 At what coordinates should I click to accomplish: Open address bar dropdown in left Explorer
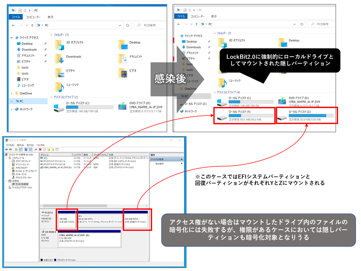120,25
